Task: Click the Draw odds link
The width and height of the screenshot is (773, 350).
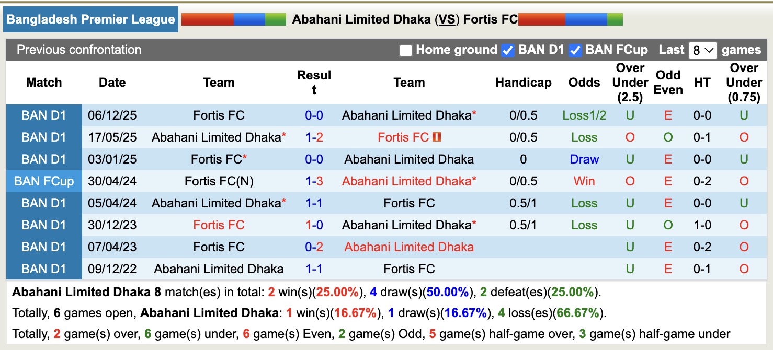Action: click(x=584, y=159)
